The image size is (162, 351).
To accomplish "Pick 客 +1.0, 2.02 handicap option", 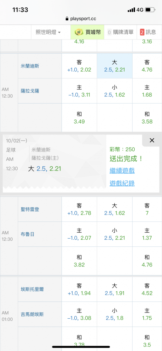I will pos(79,66).
